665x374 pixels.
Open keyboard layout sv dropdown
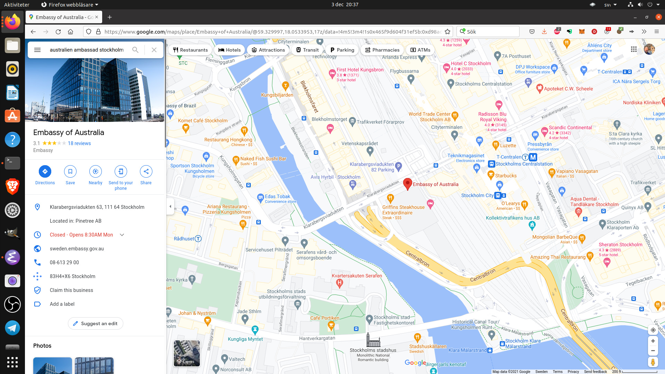[x=611, y=5]
